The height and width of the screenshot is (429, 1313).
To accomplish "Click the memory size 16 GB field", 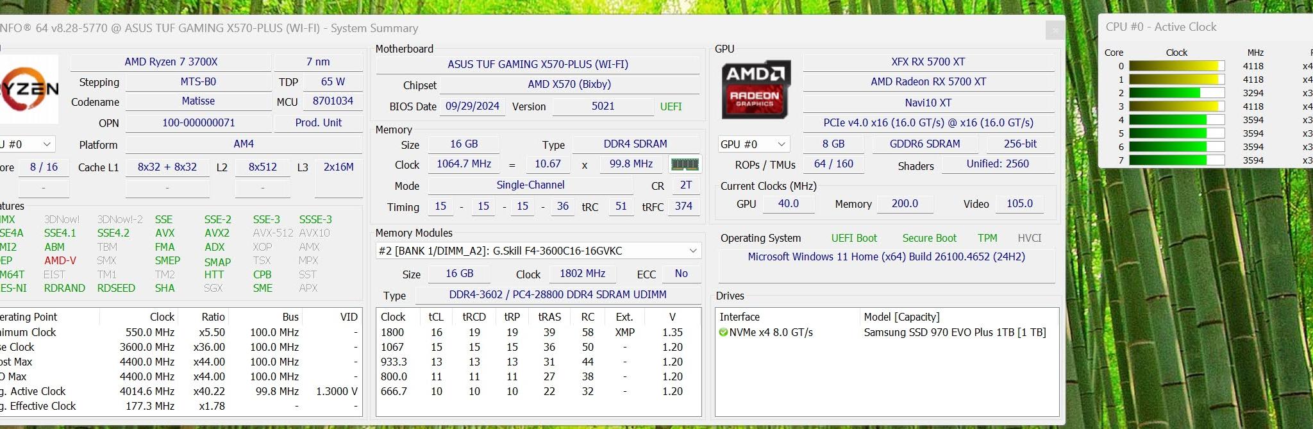I will tap(464, 144).
